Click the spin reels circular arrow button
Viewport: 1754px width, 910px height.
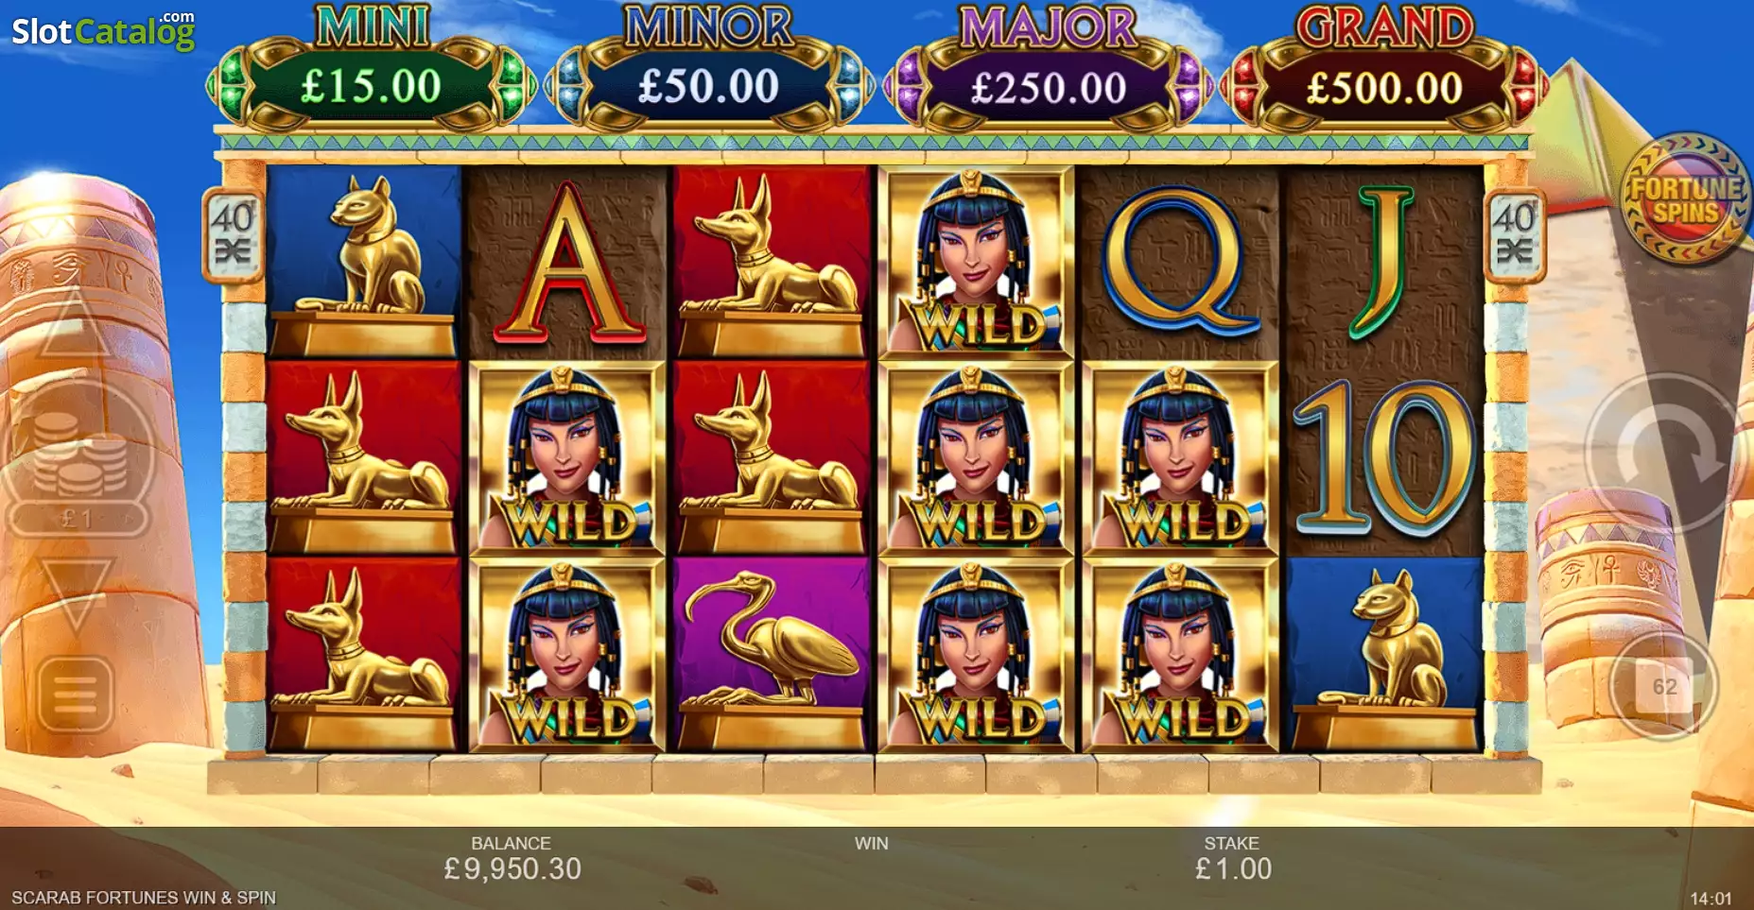1664,454
